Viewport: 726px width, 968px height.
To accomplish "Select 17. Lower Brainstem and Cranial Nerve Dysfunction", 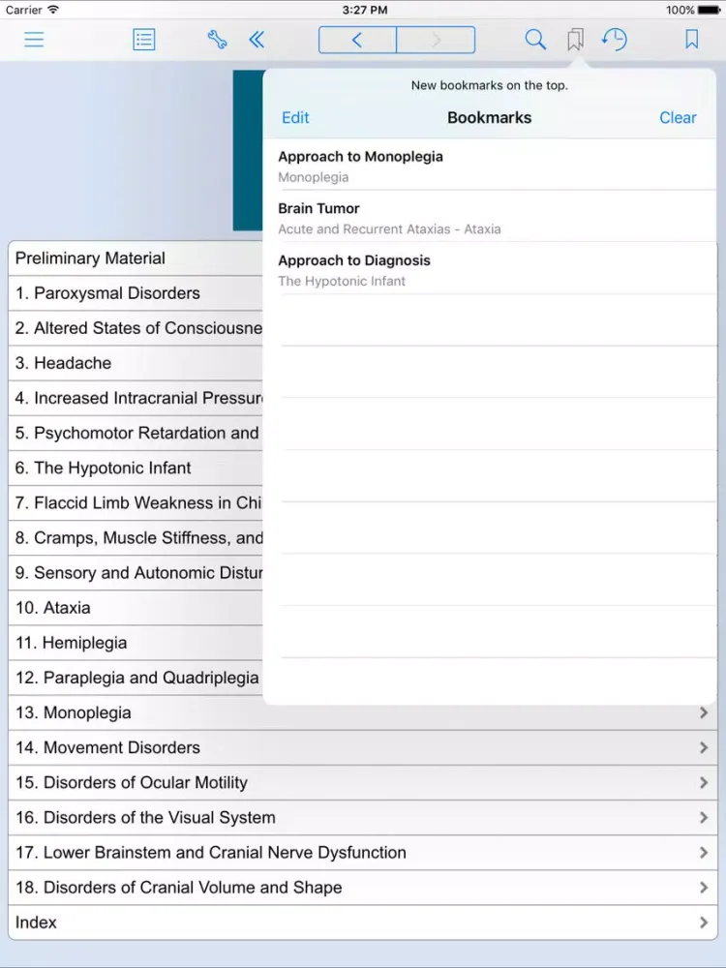I will coord(211,853).
